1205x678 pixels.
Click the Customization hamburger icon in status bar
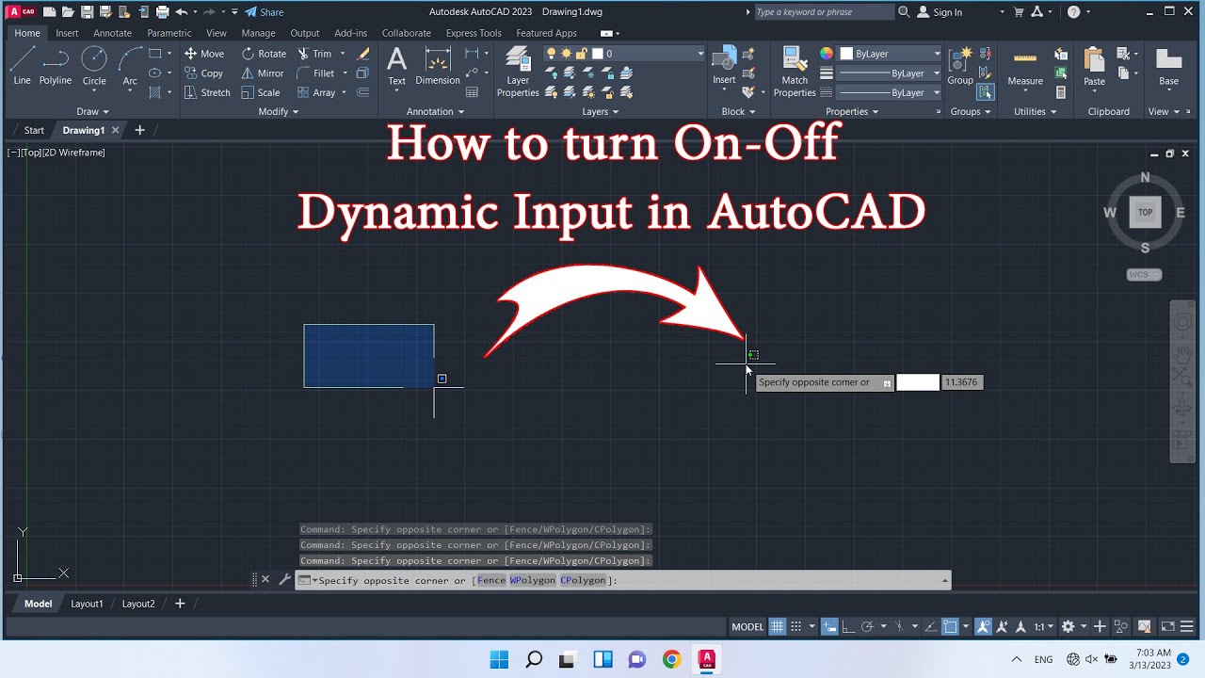point(1186,626)
